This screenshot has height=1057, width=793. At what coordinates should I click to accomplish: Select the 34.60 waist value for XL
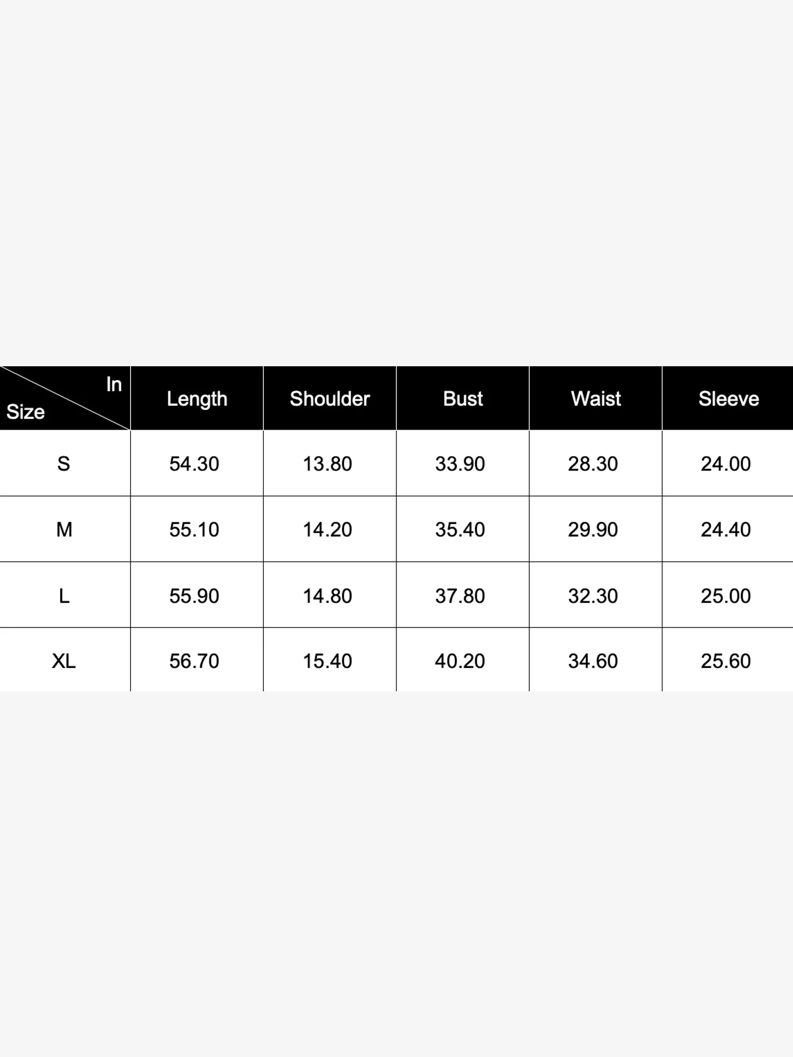pos(593,661)
